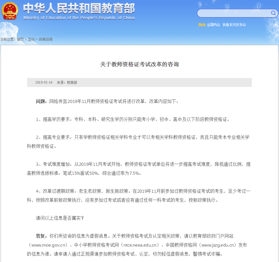Go to 首页 in the breadcrumb

point(20,39)
